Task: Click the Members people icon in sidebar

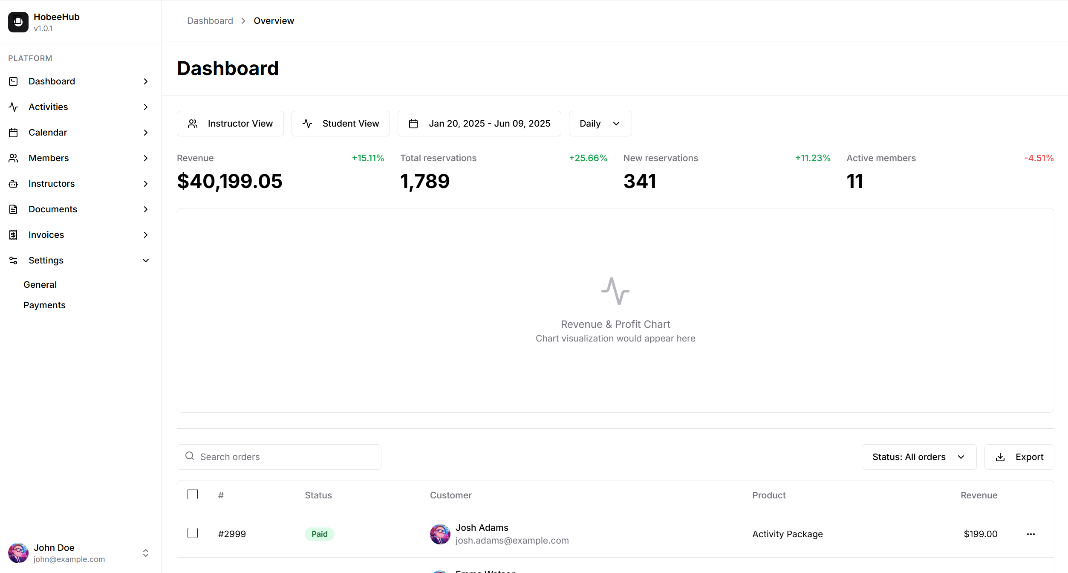Action: click(x=14, y=158)
